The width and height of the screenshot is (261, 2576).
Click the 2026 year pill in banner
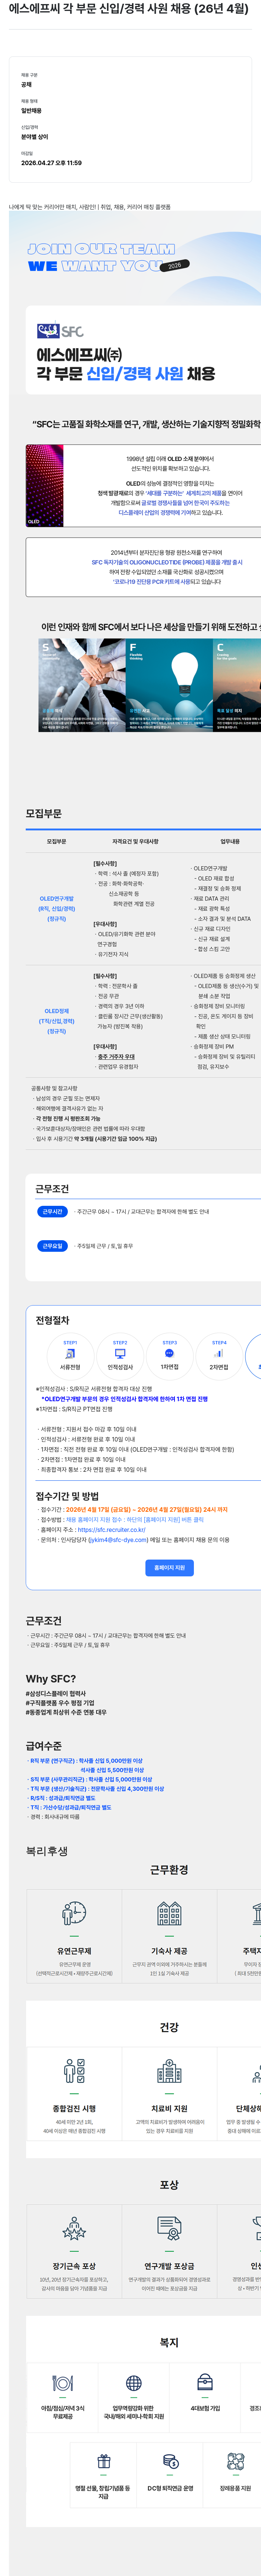[175, 266]
